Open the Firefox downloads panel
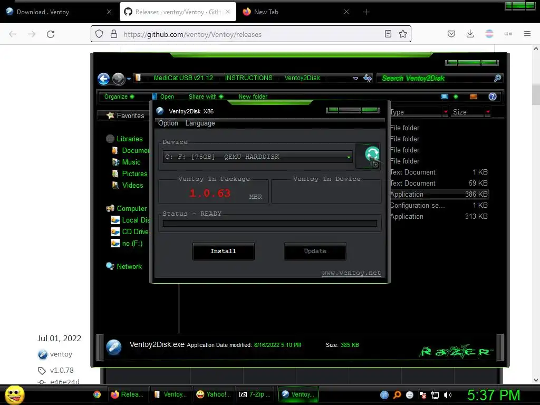The width and height of the screenshot is (540, 405). click(x=470, y=34)
